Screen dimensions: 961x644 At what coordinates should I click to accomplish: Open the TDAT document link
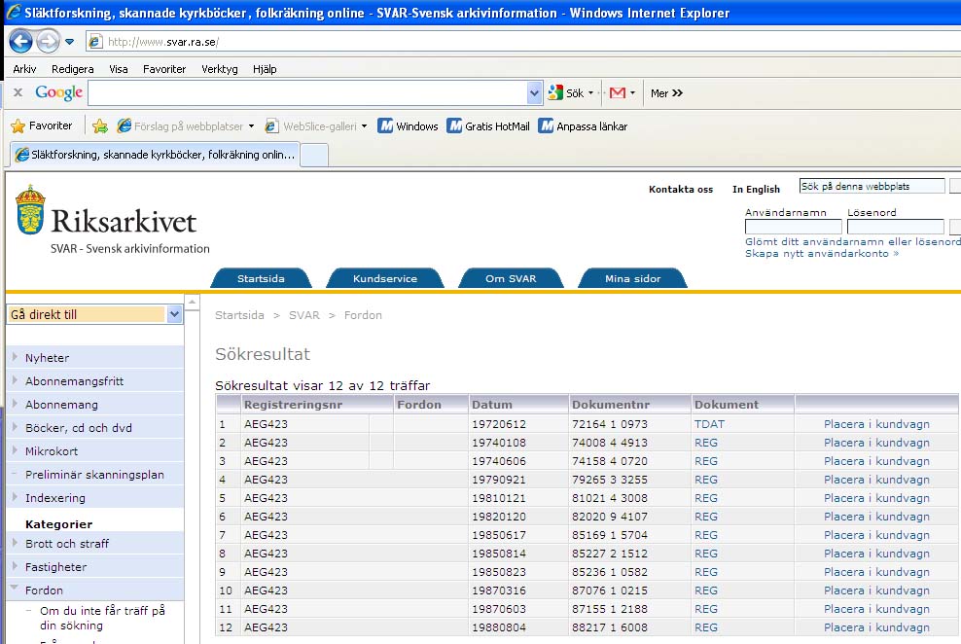(x=709, y=424)
